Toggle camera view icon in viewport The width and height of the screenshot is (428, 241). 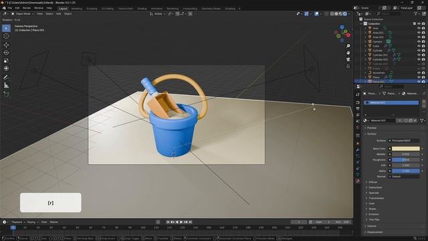(x=348, y=60)
